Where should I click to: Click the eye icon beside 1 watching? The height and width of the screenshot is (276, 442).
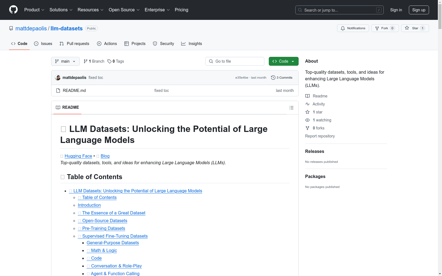[307, 120]
